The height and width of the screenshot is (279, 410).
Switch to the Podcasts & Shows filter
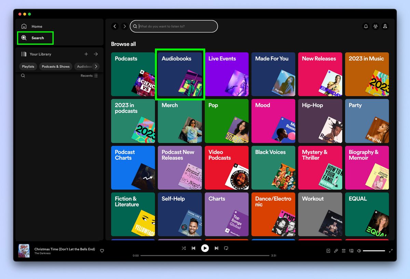coord(55,66)
